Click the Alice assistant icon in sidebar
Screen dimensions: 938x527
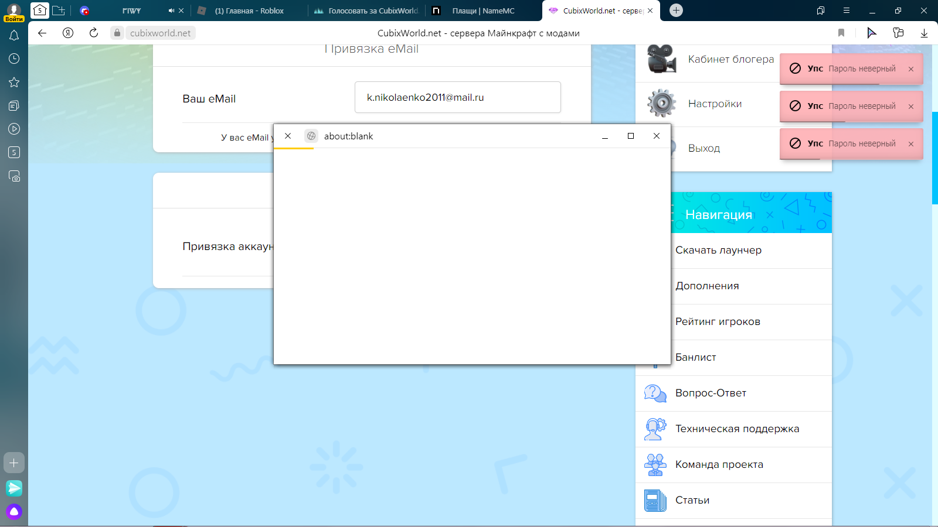click(x=14, y=512)
